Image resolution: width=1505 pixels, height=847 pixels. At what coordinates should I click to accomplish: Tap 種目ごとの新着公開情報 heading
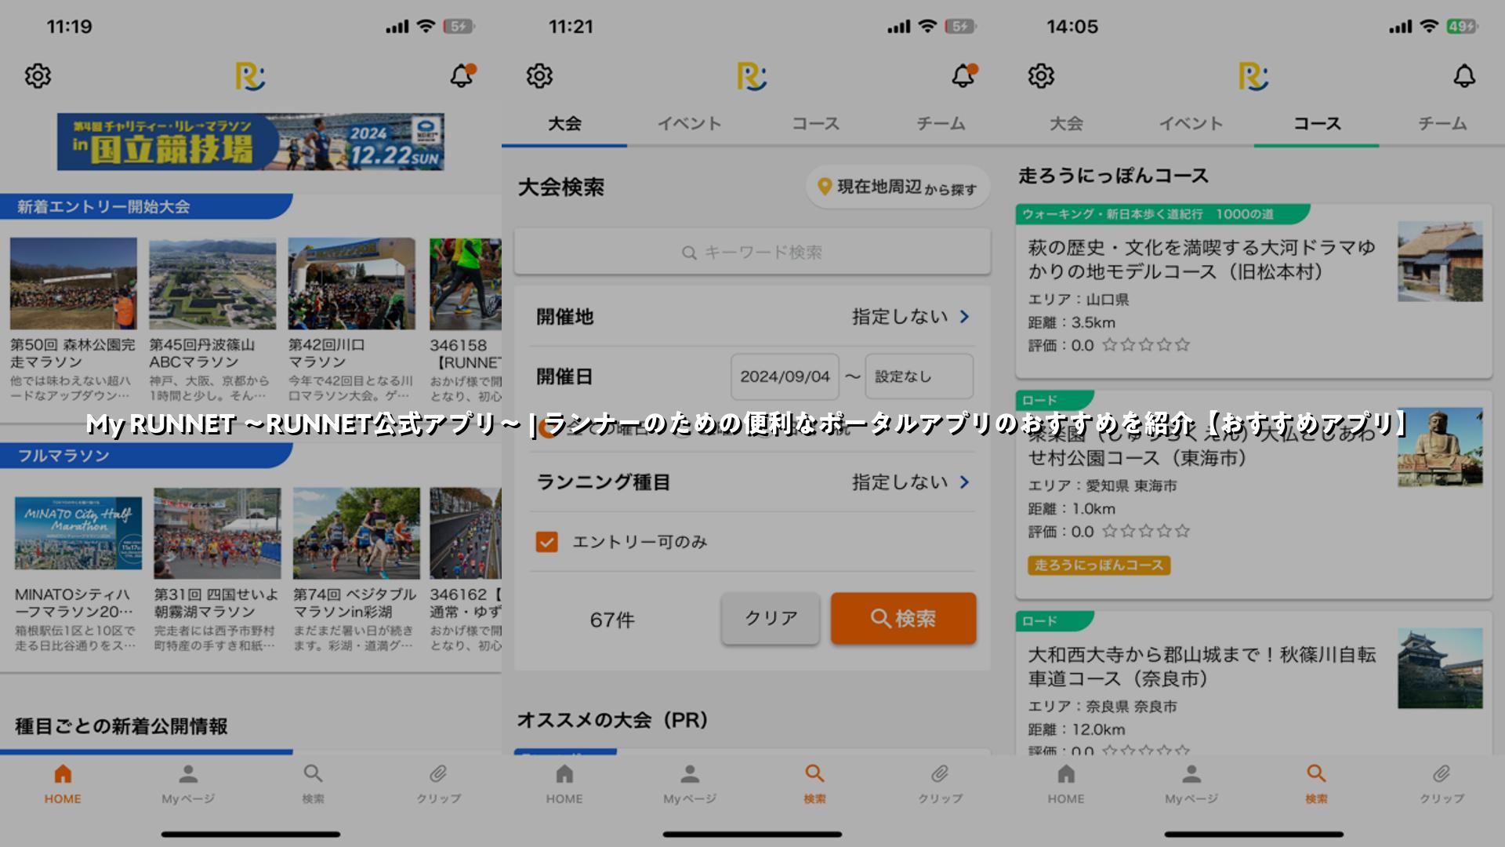pyautogui.click(x=121, y=726)
